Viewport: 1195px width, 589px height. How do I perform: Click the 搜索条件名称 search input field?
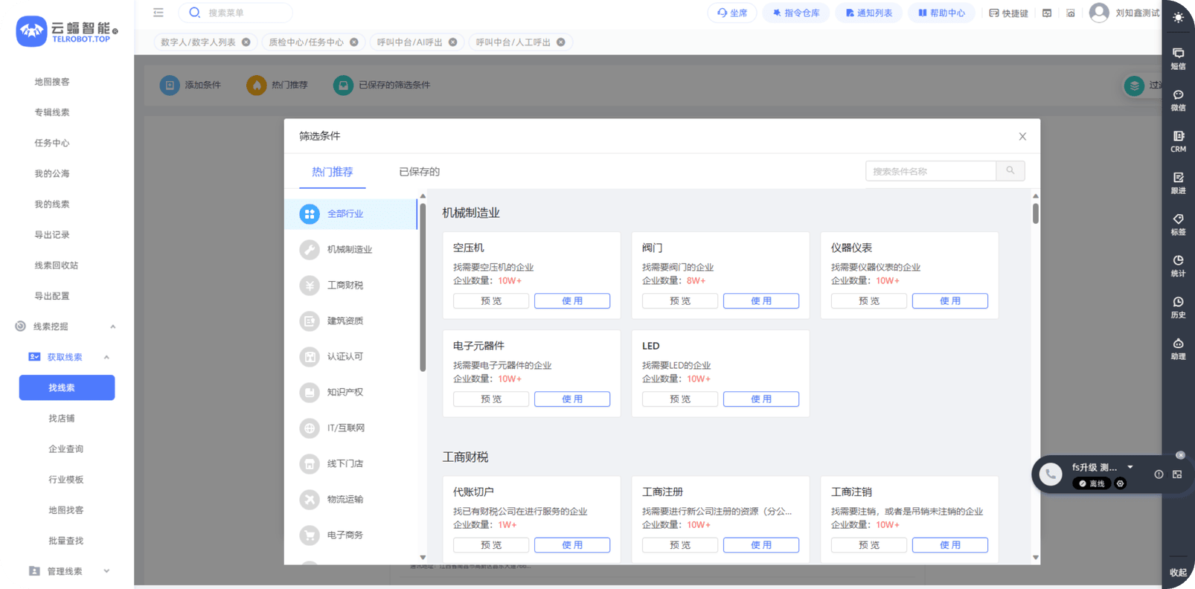point(930,171)
